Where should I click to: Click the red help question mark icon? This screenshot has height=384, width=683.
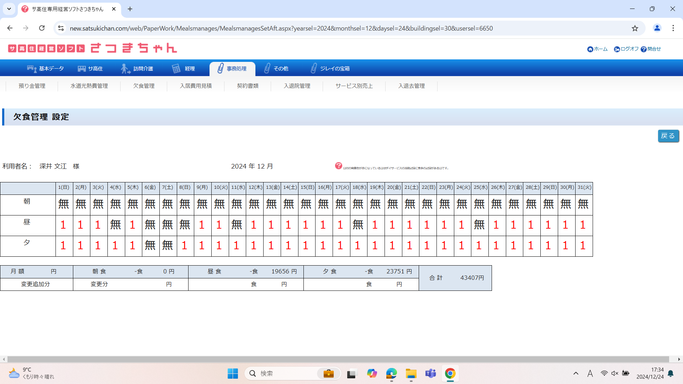[x=338, y=166]
